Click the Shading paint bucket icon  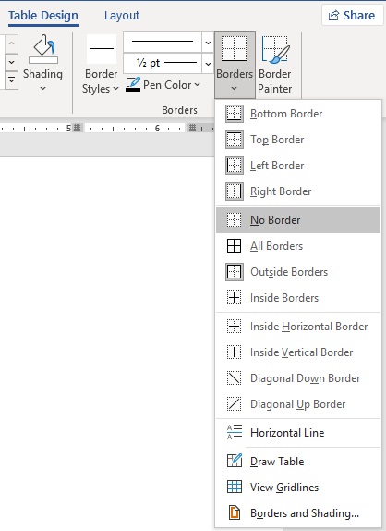[42, 49]
